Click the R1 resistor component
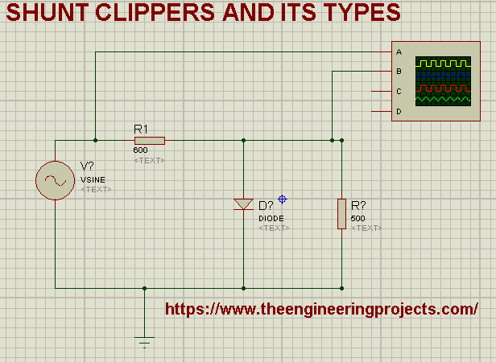This screenshot has width=496, height=362. (150, 140)
